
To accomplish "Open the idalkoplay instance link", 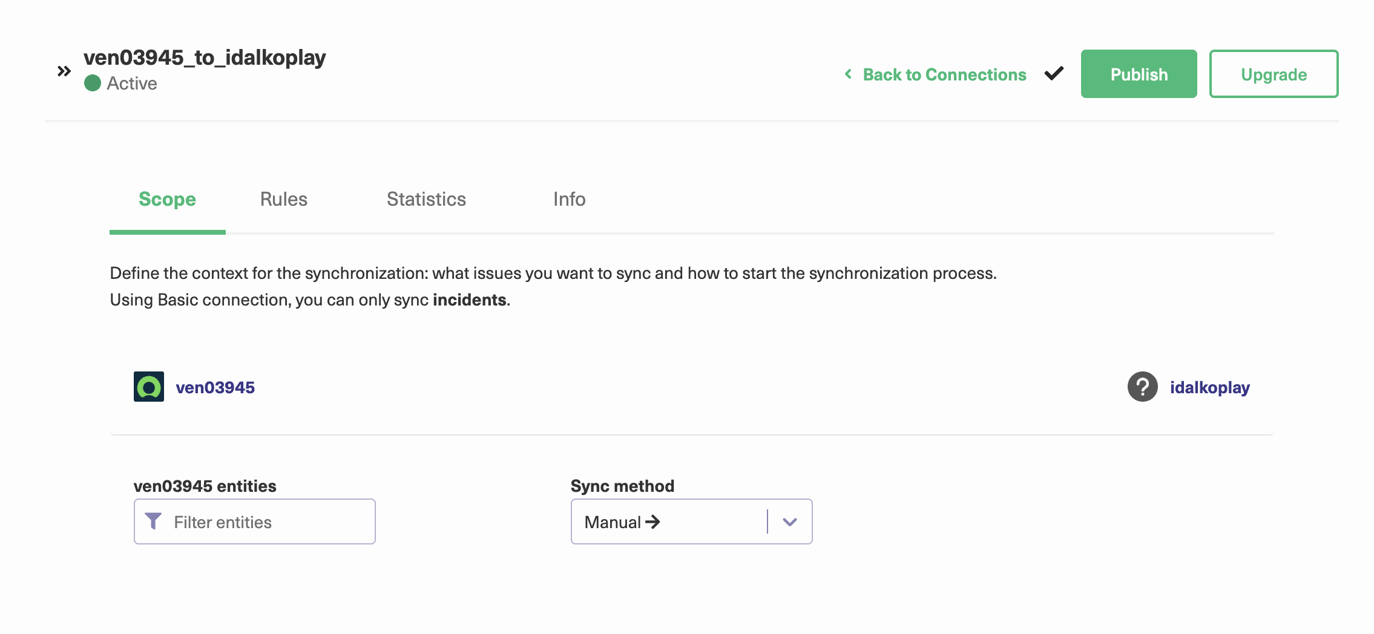I will [x=1209, y=387].
